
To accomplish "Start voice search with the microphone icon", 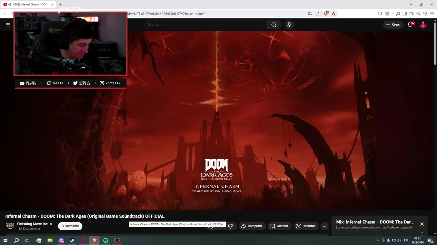I will (289, 24).
